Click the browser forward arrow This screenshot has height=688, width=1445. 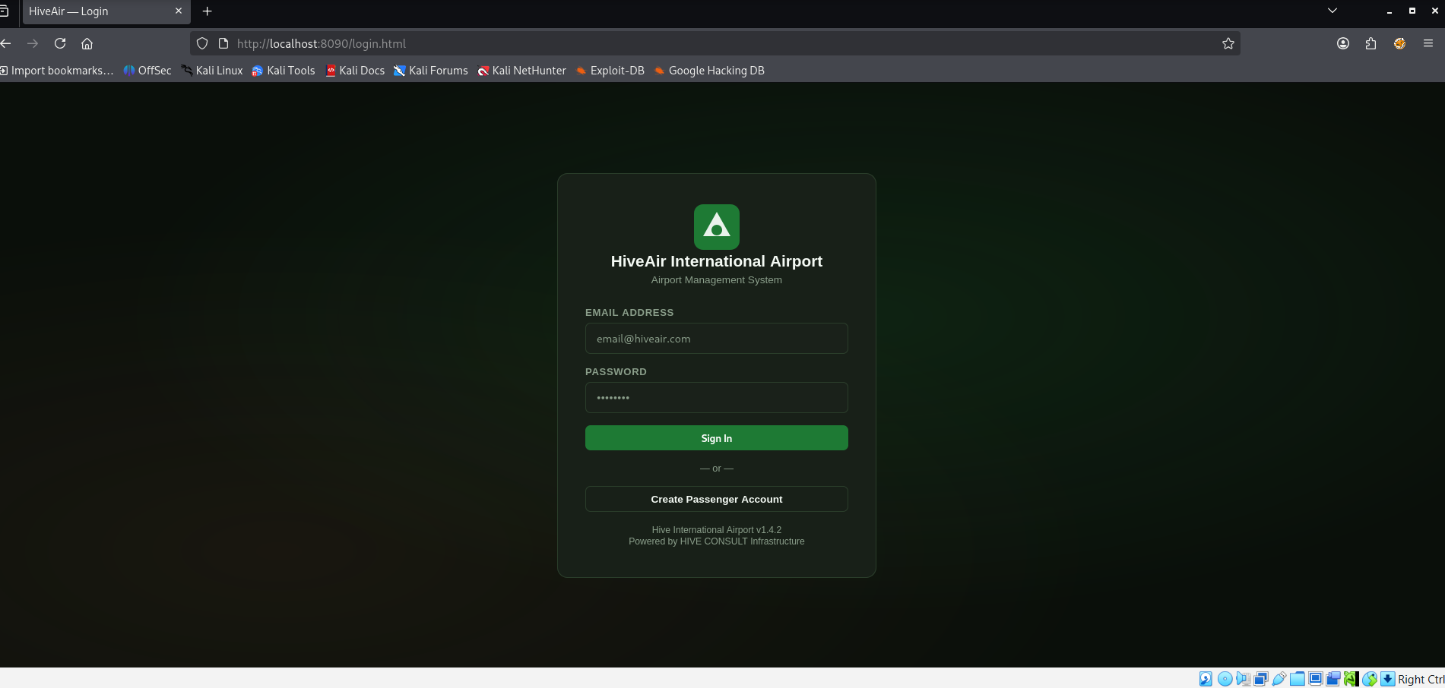tap(32, 43)
